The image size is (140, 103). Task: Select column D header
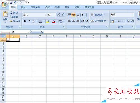click(x=53, y=36)
